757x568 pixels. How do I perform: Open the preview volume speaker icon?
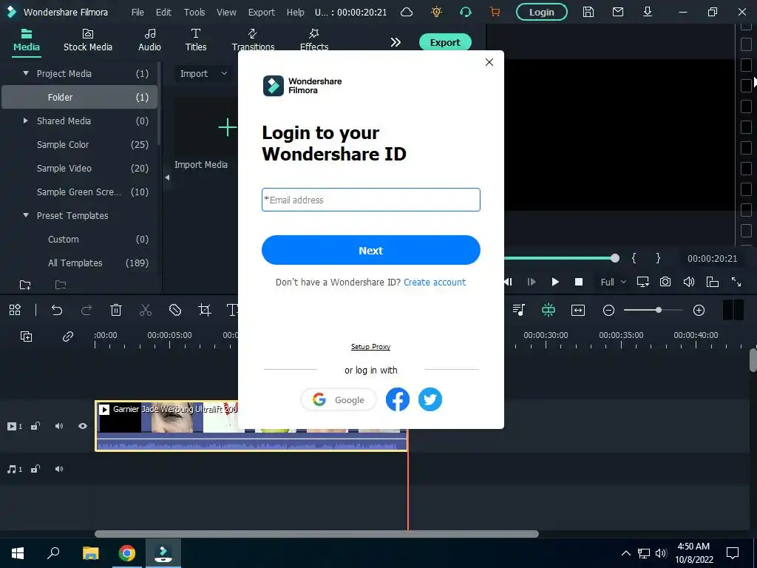pos(689,282)
